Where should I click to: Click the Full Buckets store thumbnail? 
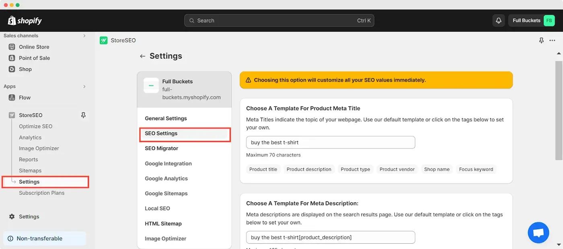click(151, 85)
